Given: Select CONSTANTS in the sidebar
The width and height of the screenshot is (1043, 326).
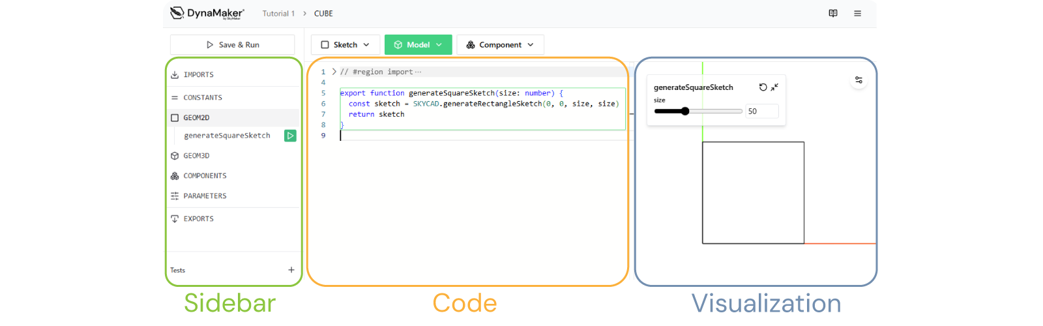Looking at the screenshot, I should point(202,98).
